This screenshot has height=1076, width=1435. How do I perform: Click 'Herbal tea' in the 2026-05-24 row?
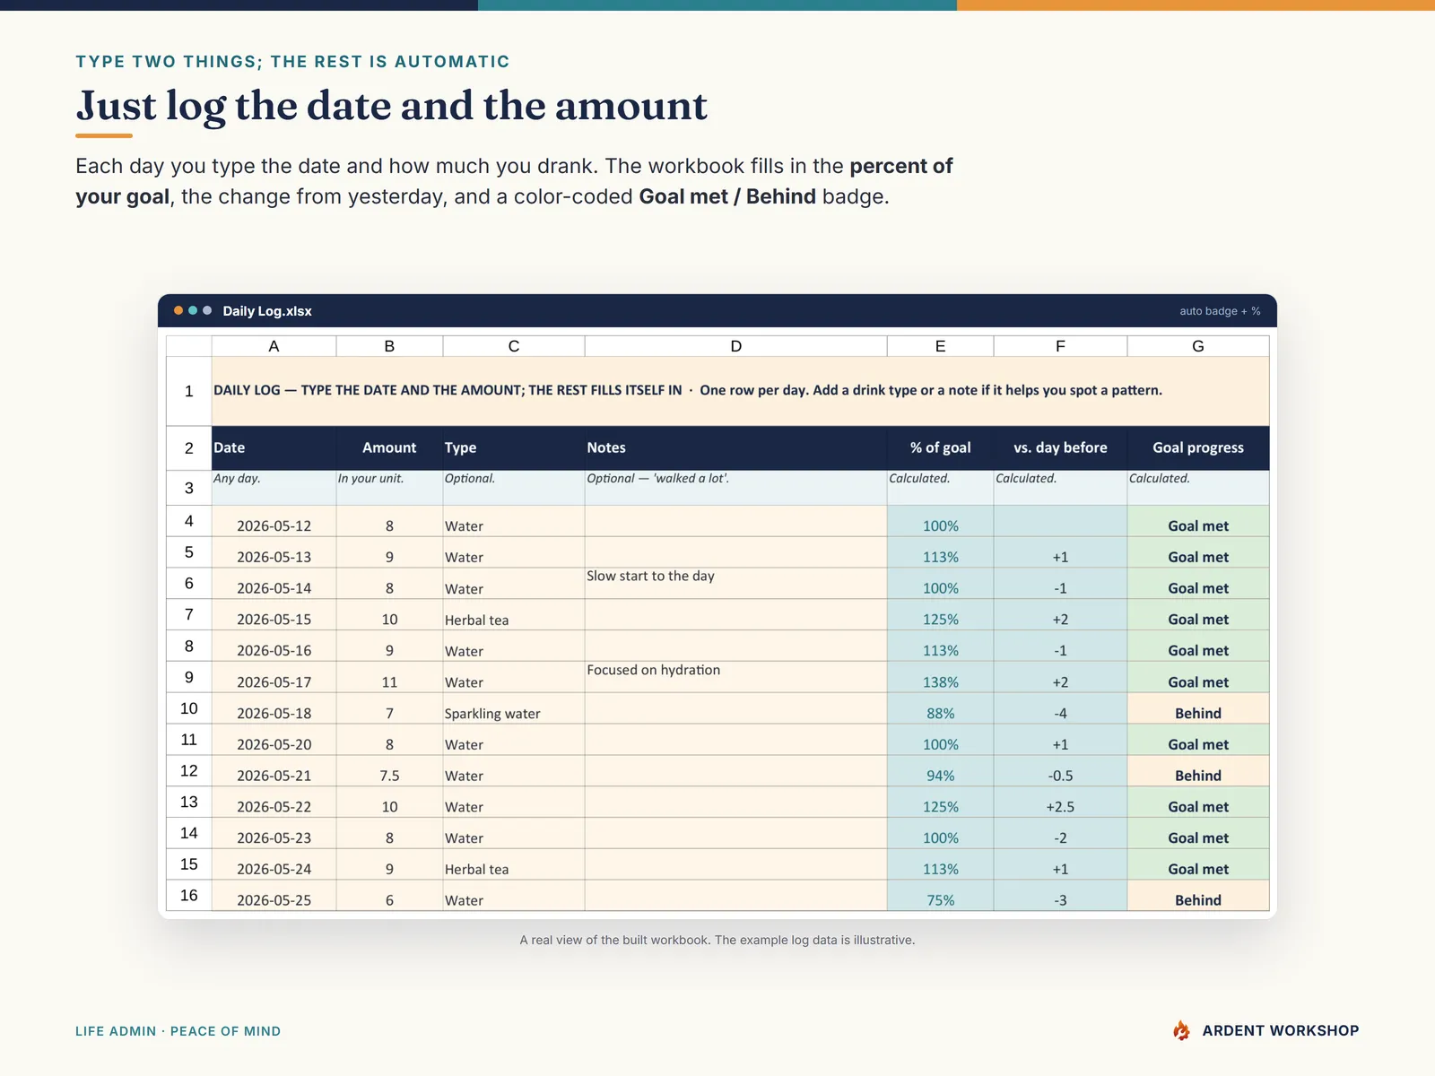click(514, 864)
